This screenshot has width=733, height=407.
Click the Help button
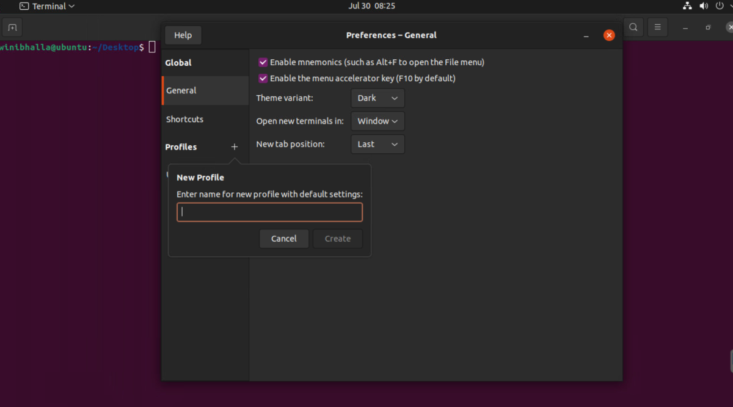(183, 35)
